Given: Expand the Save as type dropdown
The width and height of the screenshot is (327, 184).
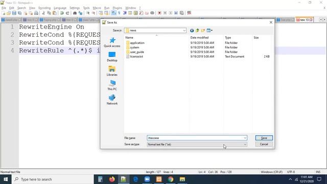Looking at the screenshot, I should [245, 144].
